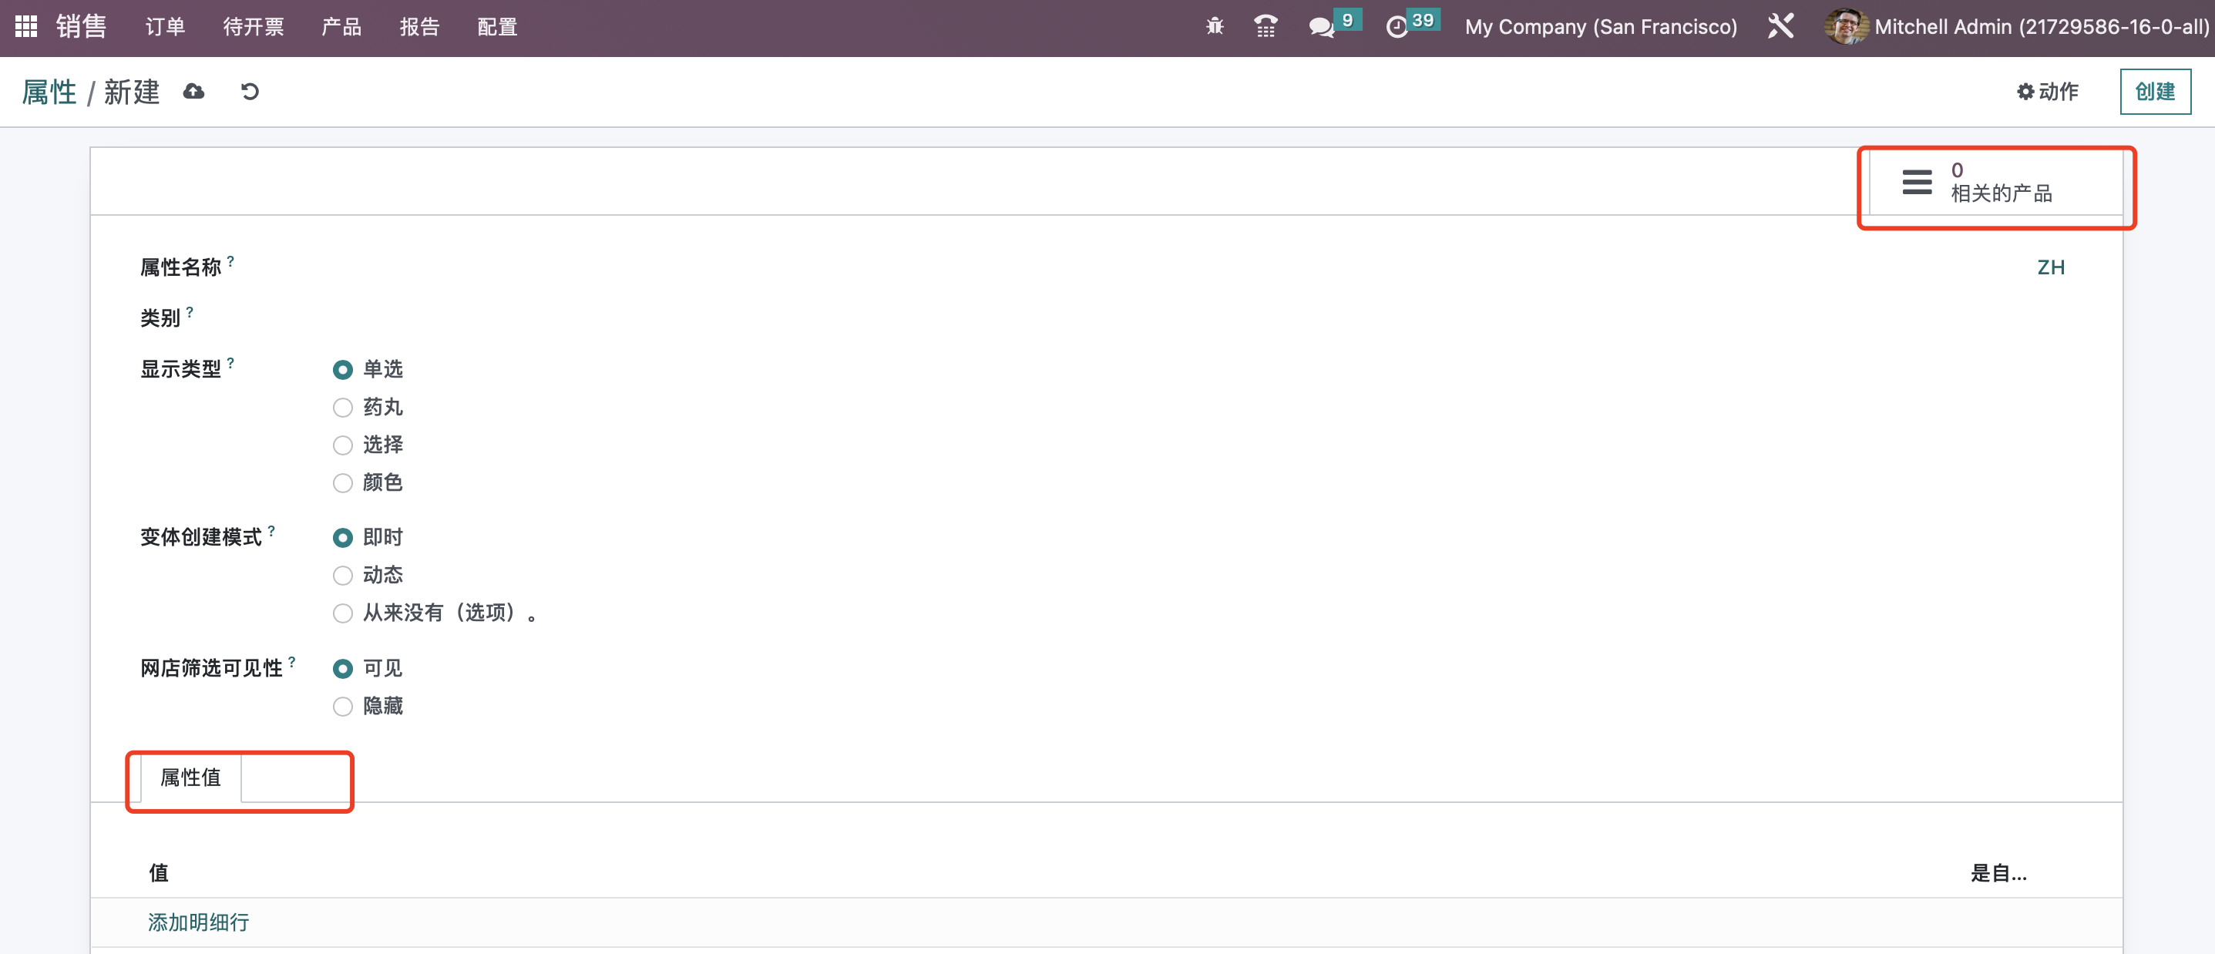Screen dimensions: 2215x954
Task: Open the apps grid menu icon
Action: pyautogui.click(x=25, y=27)
